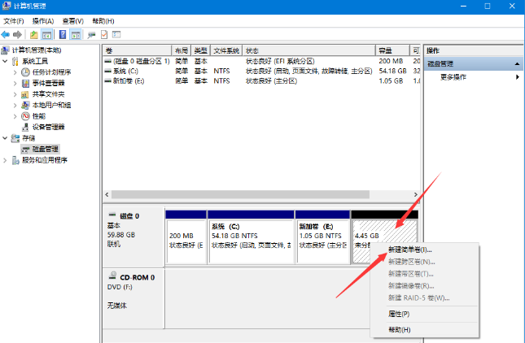
Task: Click the back arrow toolbar icon
Action: [x=7, y=35]
